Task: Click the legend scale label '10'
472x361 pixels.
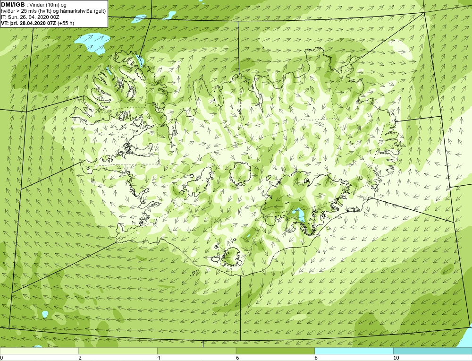Action: click(396, 358)
